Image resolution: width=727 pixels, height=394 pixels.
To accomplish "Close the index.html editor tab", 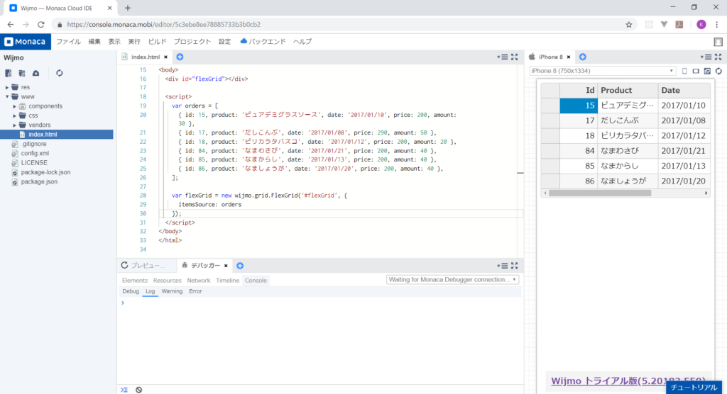I will (165, 57).
